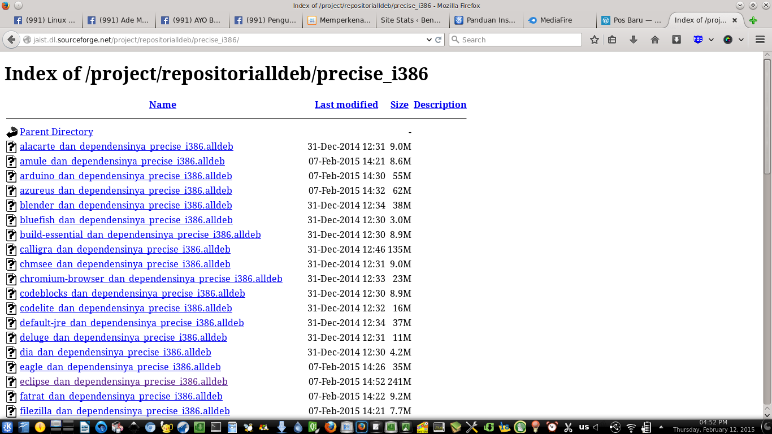Switch to the Memperkena... tab
Viewport: 772px width, 434px height.
pos(339,20)
